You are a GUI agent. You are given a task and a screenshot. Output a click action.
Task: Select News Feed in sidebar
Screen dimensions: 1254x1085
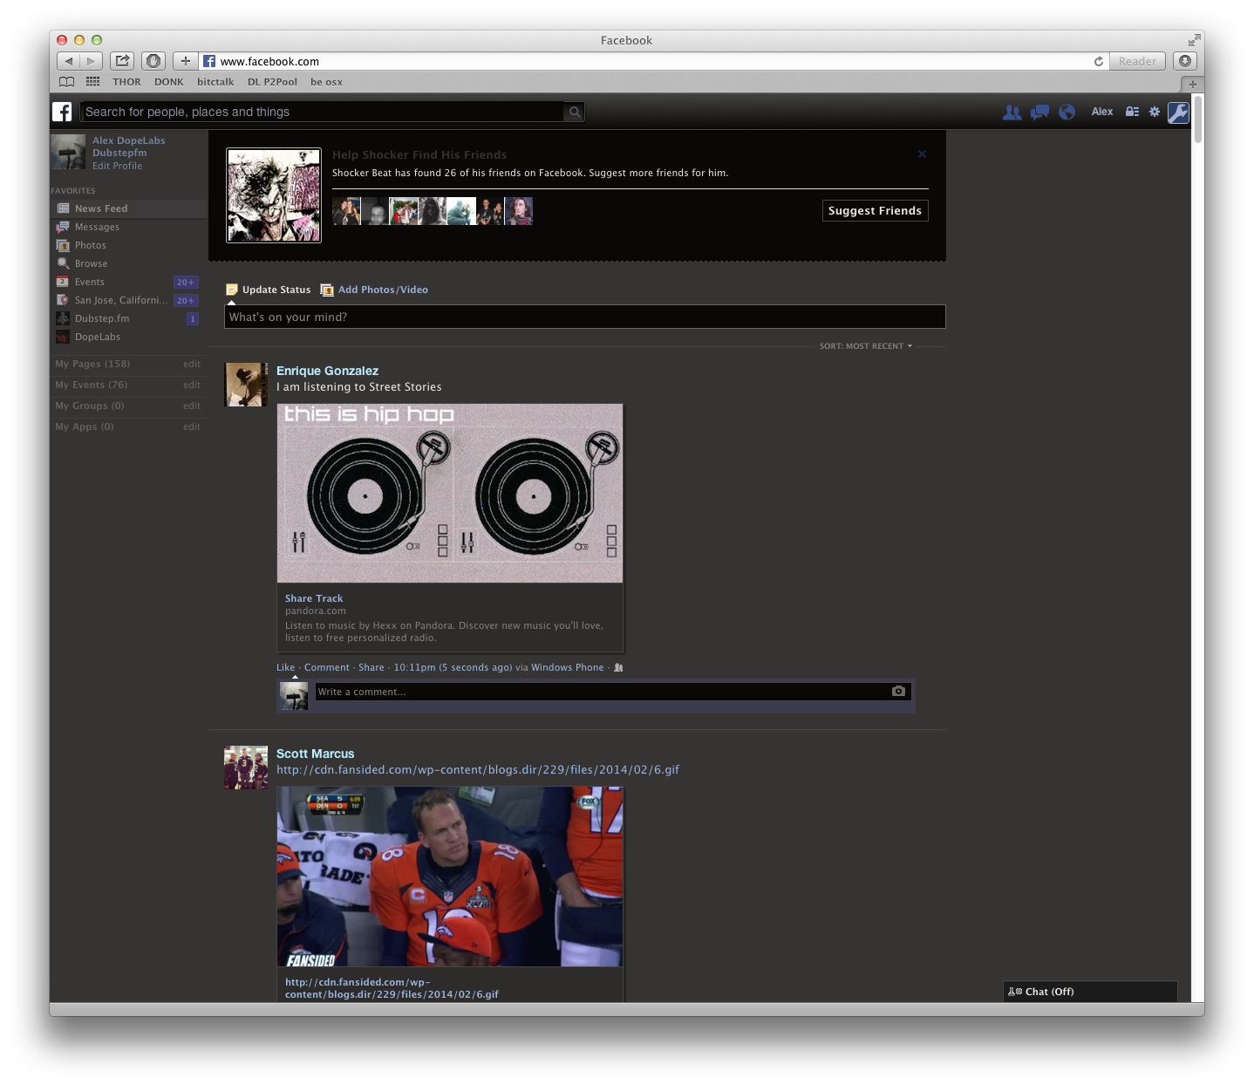click(128, 208)
